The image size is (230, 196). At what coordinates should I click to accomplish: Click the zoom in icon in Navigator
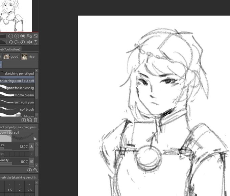tap(17, 36)
